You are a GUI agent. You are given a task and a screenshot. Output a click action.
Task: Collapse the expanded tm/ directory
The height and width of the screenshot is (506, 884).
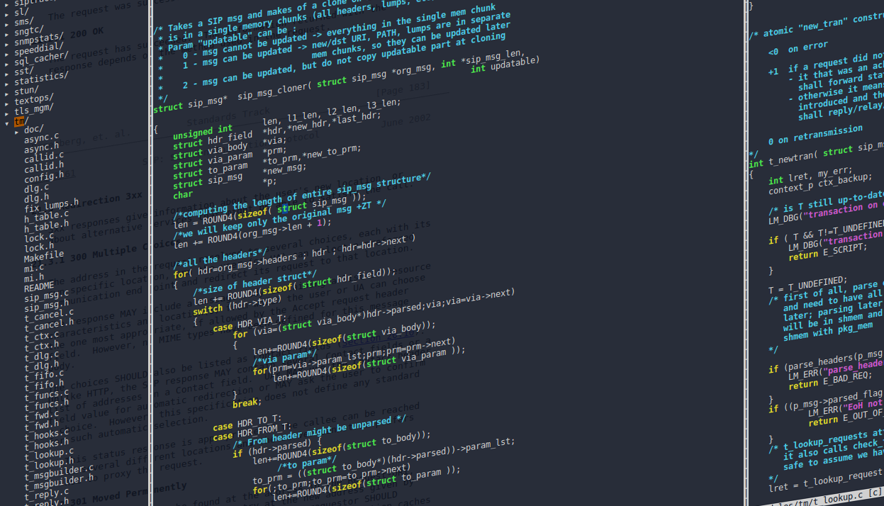coord(21,120)
